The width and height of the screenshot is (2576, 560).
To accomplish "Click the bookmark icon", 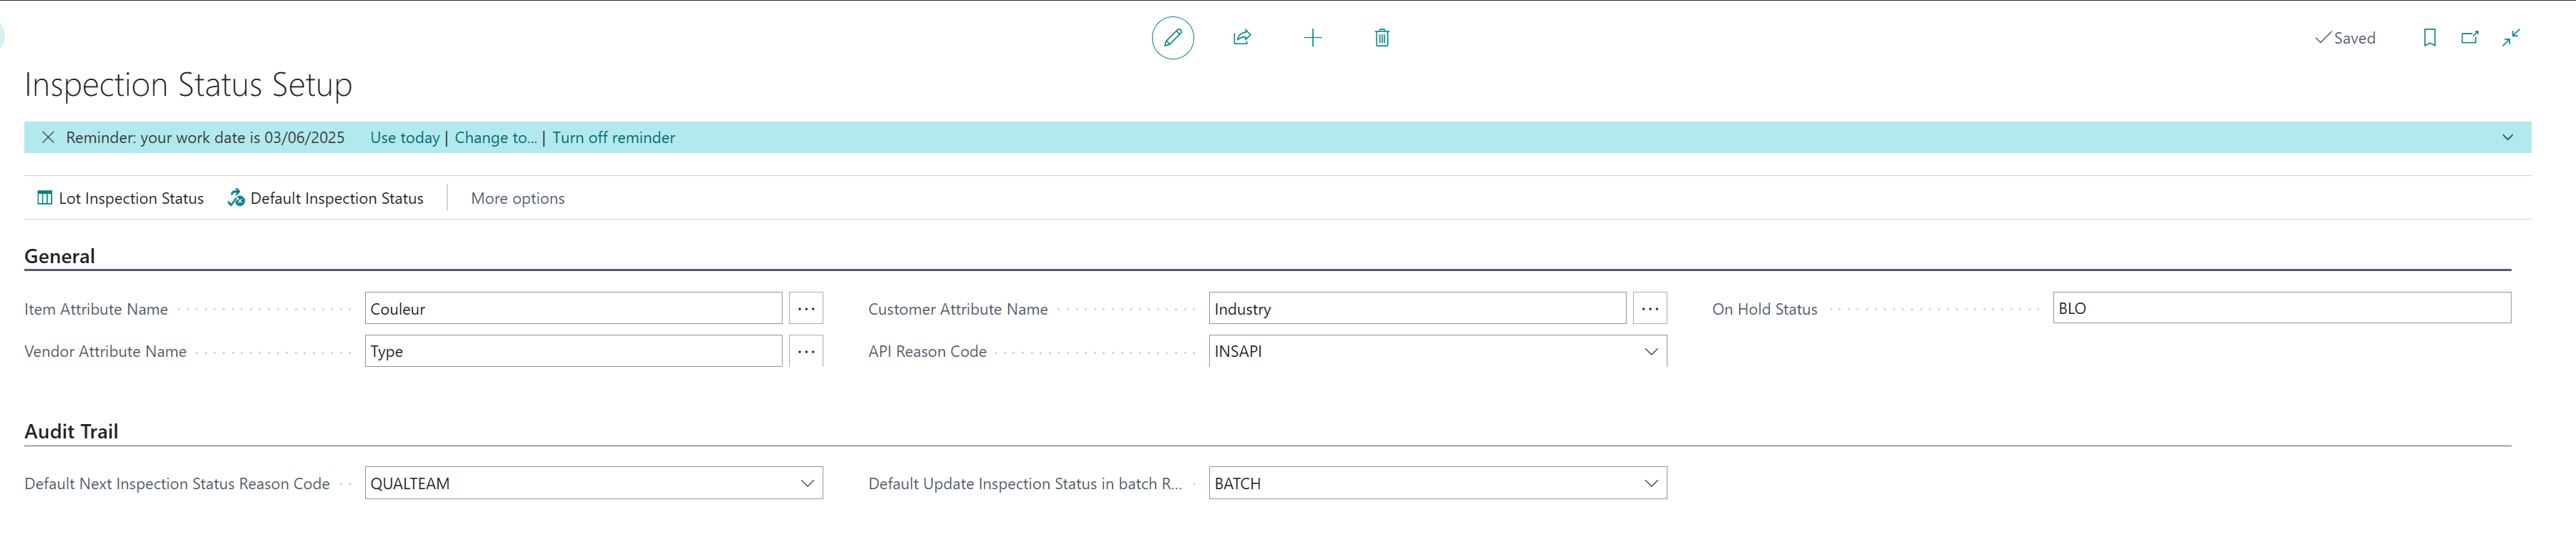I will click(2429, 38).
